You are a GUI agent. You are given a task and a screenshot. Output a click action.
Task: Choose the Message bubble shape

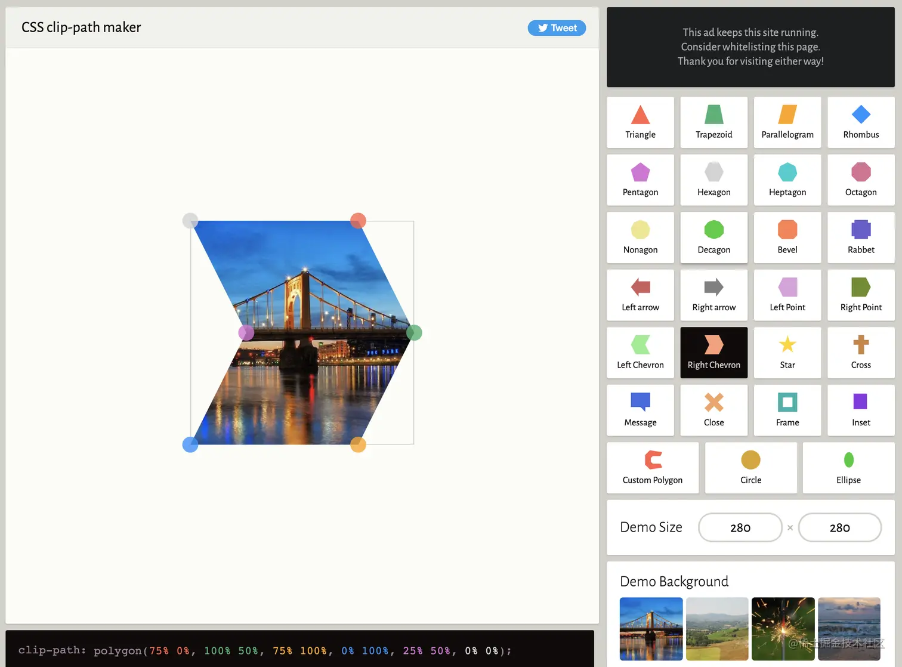[x=640, y=410]
